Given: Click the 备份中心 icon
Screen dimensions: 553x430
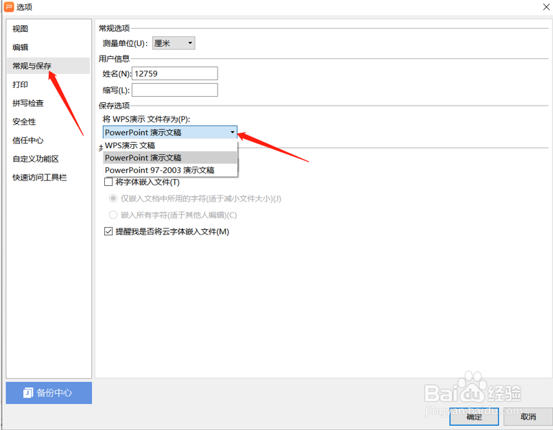Looking at the screenshot, I should pyautogui.click(x=28, y=393).
